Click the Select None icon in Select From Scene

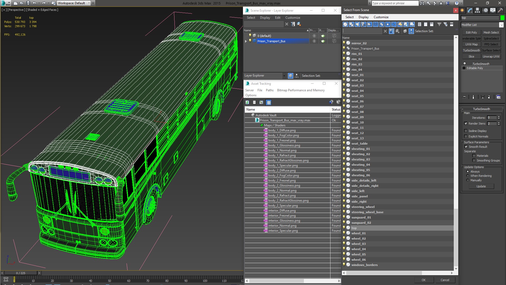coord(426,24)
